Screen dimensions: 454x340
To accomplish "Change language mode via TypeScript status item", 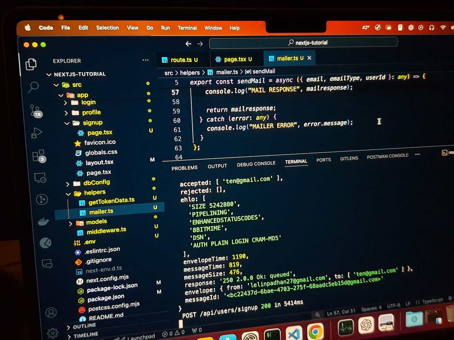I will tap(432, 301).
